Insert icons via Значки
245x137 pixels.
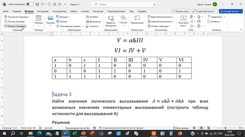tap(62, 21)
